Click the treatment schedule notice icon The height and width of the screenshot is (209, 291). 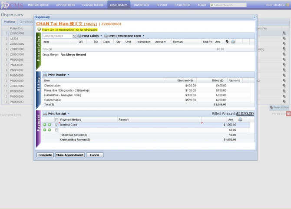click(x=39, y=29)
